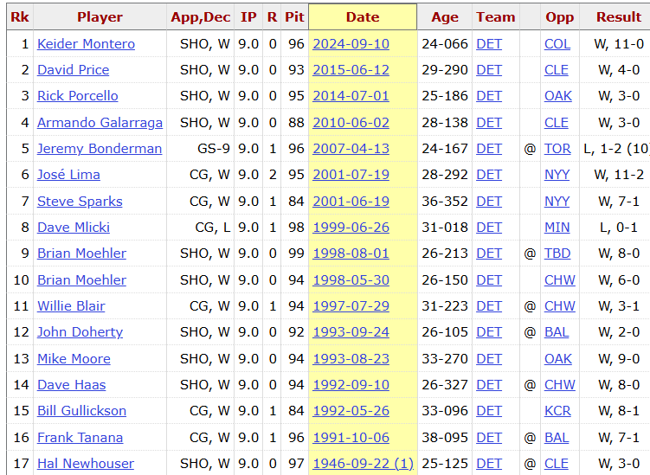The image size is (650, 475).
Task: Open the 1993-08-23 game date link
Action: tap(351, 359)
